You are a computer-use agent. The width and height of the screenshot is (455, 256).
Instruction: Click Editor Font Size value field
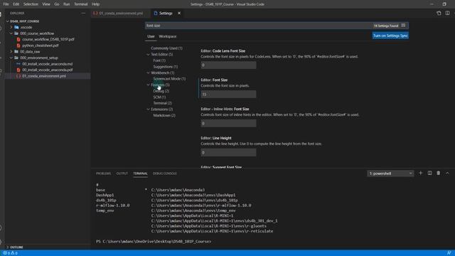[228, 95]
